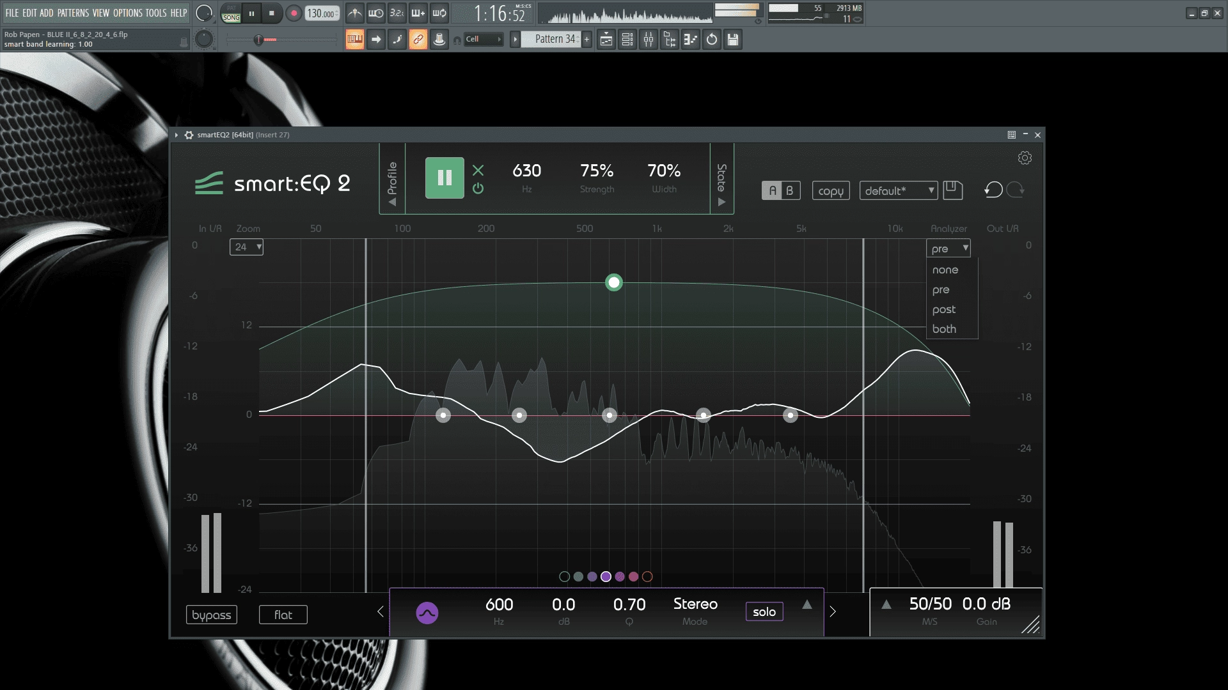This screenshot has height=690, width=1228.
Task: Expand the M/S gain section triangle
Action: point(886,604)
